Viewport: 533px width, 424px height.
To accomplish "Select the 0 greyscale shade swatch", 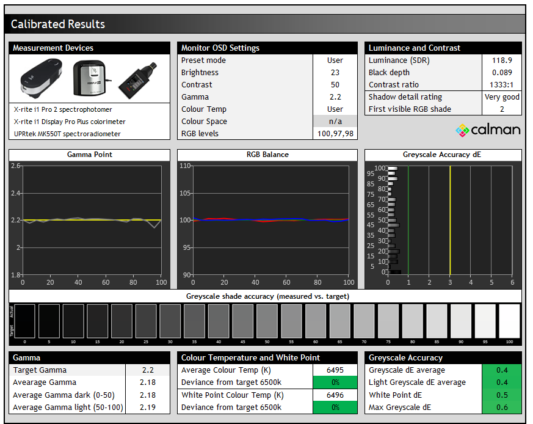I will coord(25,321).
